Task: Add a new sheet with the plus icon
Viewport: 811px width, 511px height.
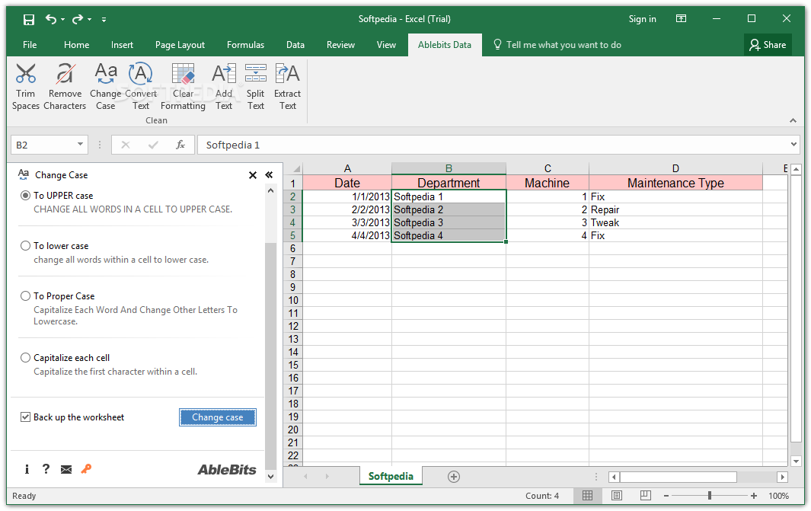Action: tap(454, 477)
